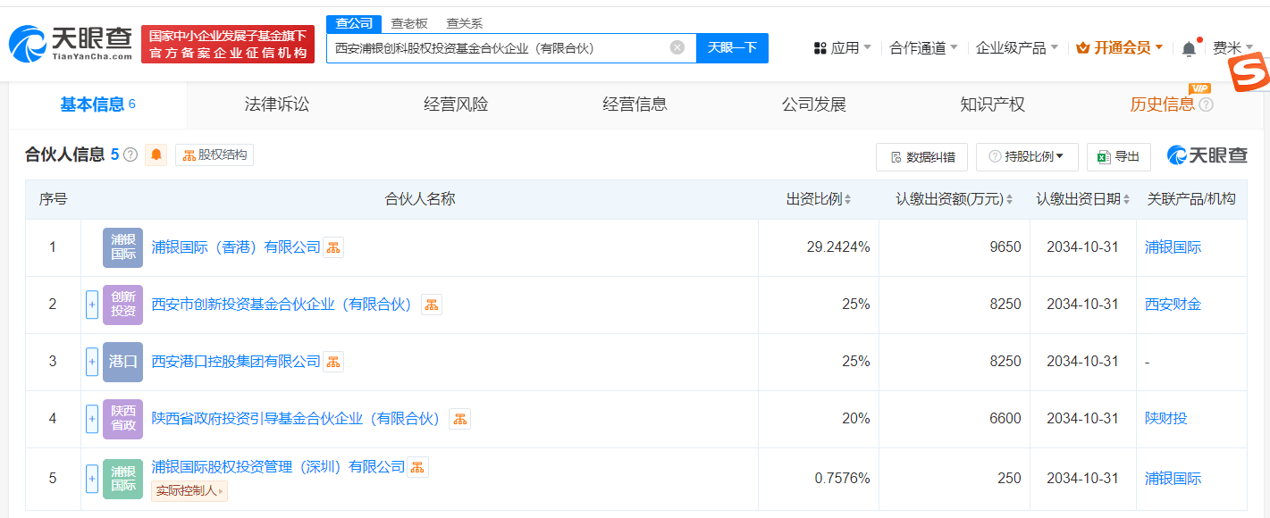The width and height of the screenshot is (1270, 518).
Task: Expand row 4 陕西省政府投资引导基金 details
Action: coord(92,419)
